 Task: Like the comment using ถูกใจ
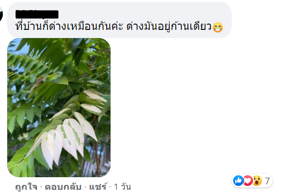pyautogui.click(x=26, y=187)
